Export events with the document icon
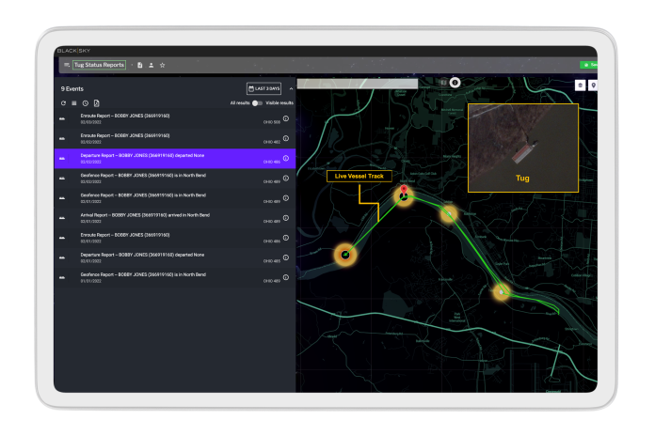The width and height of the screenshot is (655, 436). click(x=96, y=102)
